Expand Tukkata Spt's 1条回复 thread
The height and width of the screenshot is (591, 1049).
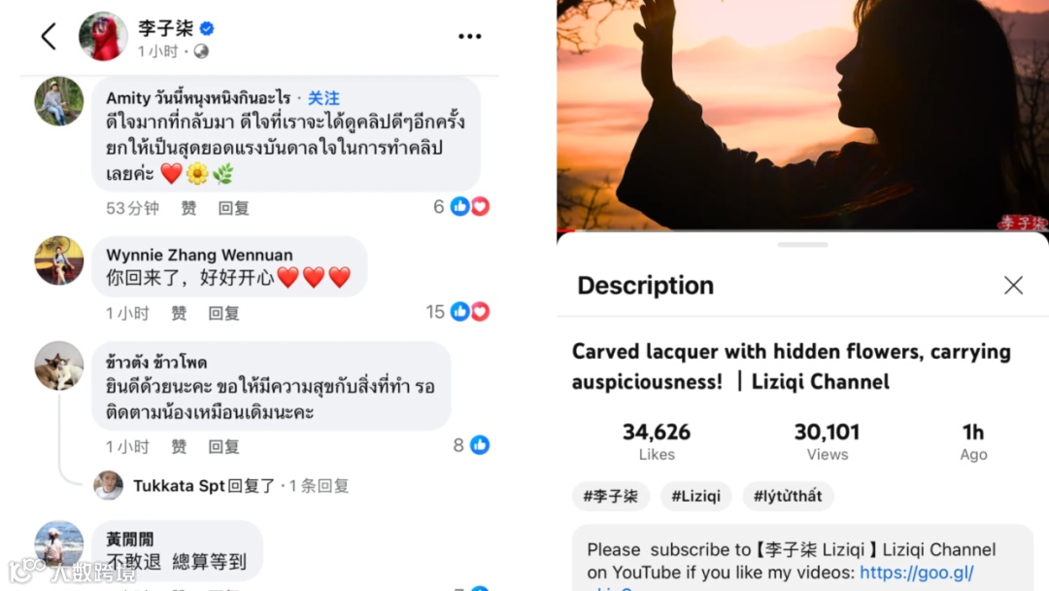pyautogui.click(x=319, y=486)
